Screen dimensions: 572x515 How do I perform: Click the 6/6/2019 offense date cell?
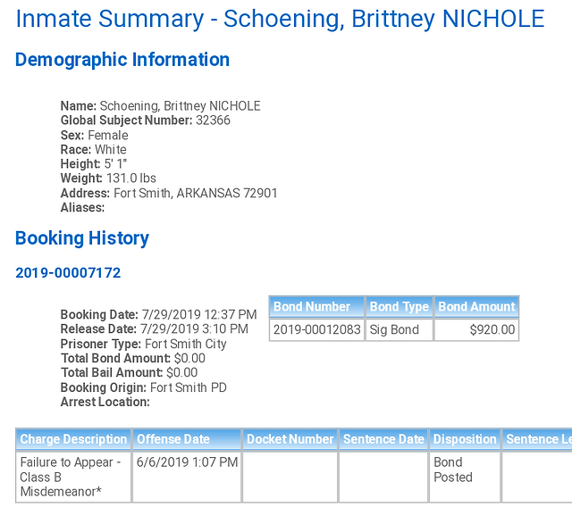coord(187,477)
